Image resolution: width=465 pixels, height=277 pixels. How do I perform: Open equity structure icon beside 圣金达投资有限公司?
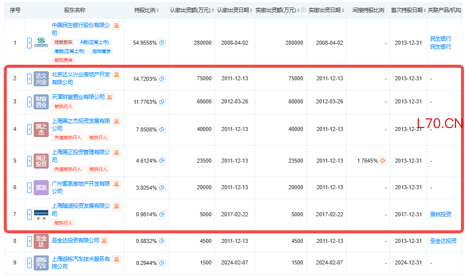104,241
